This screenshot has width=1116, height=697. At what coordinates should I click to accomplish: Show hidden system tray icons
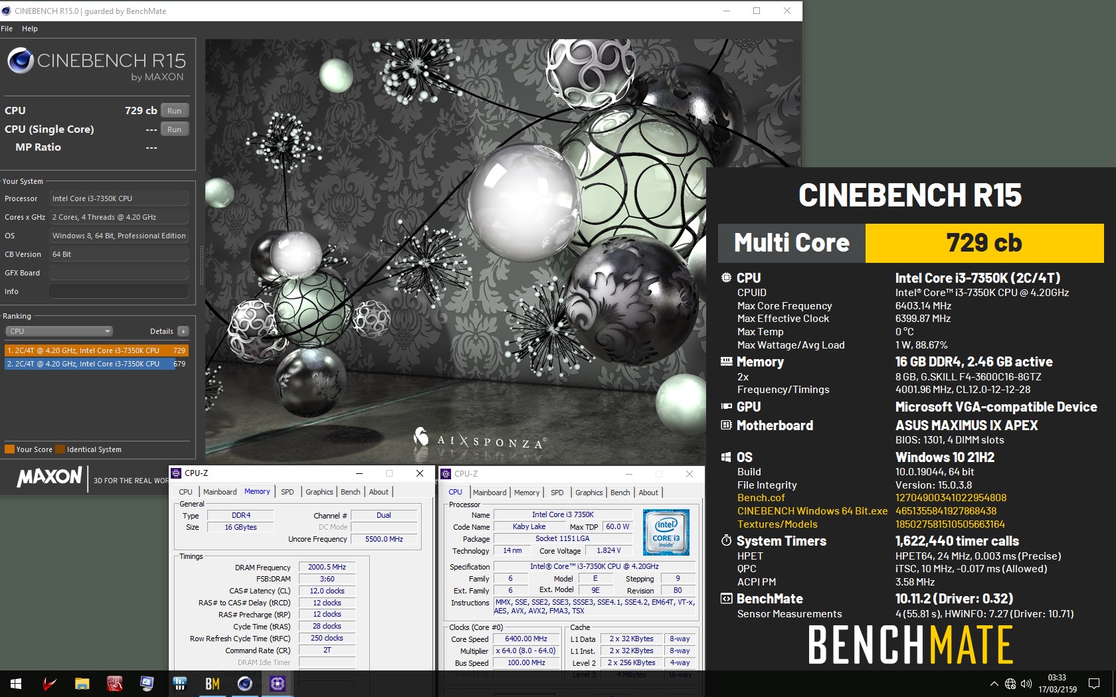(x=994, y=684)
